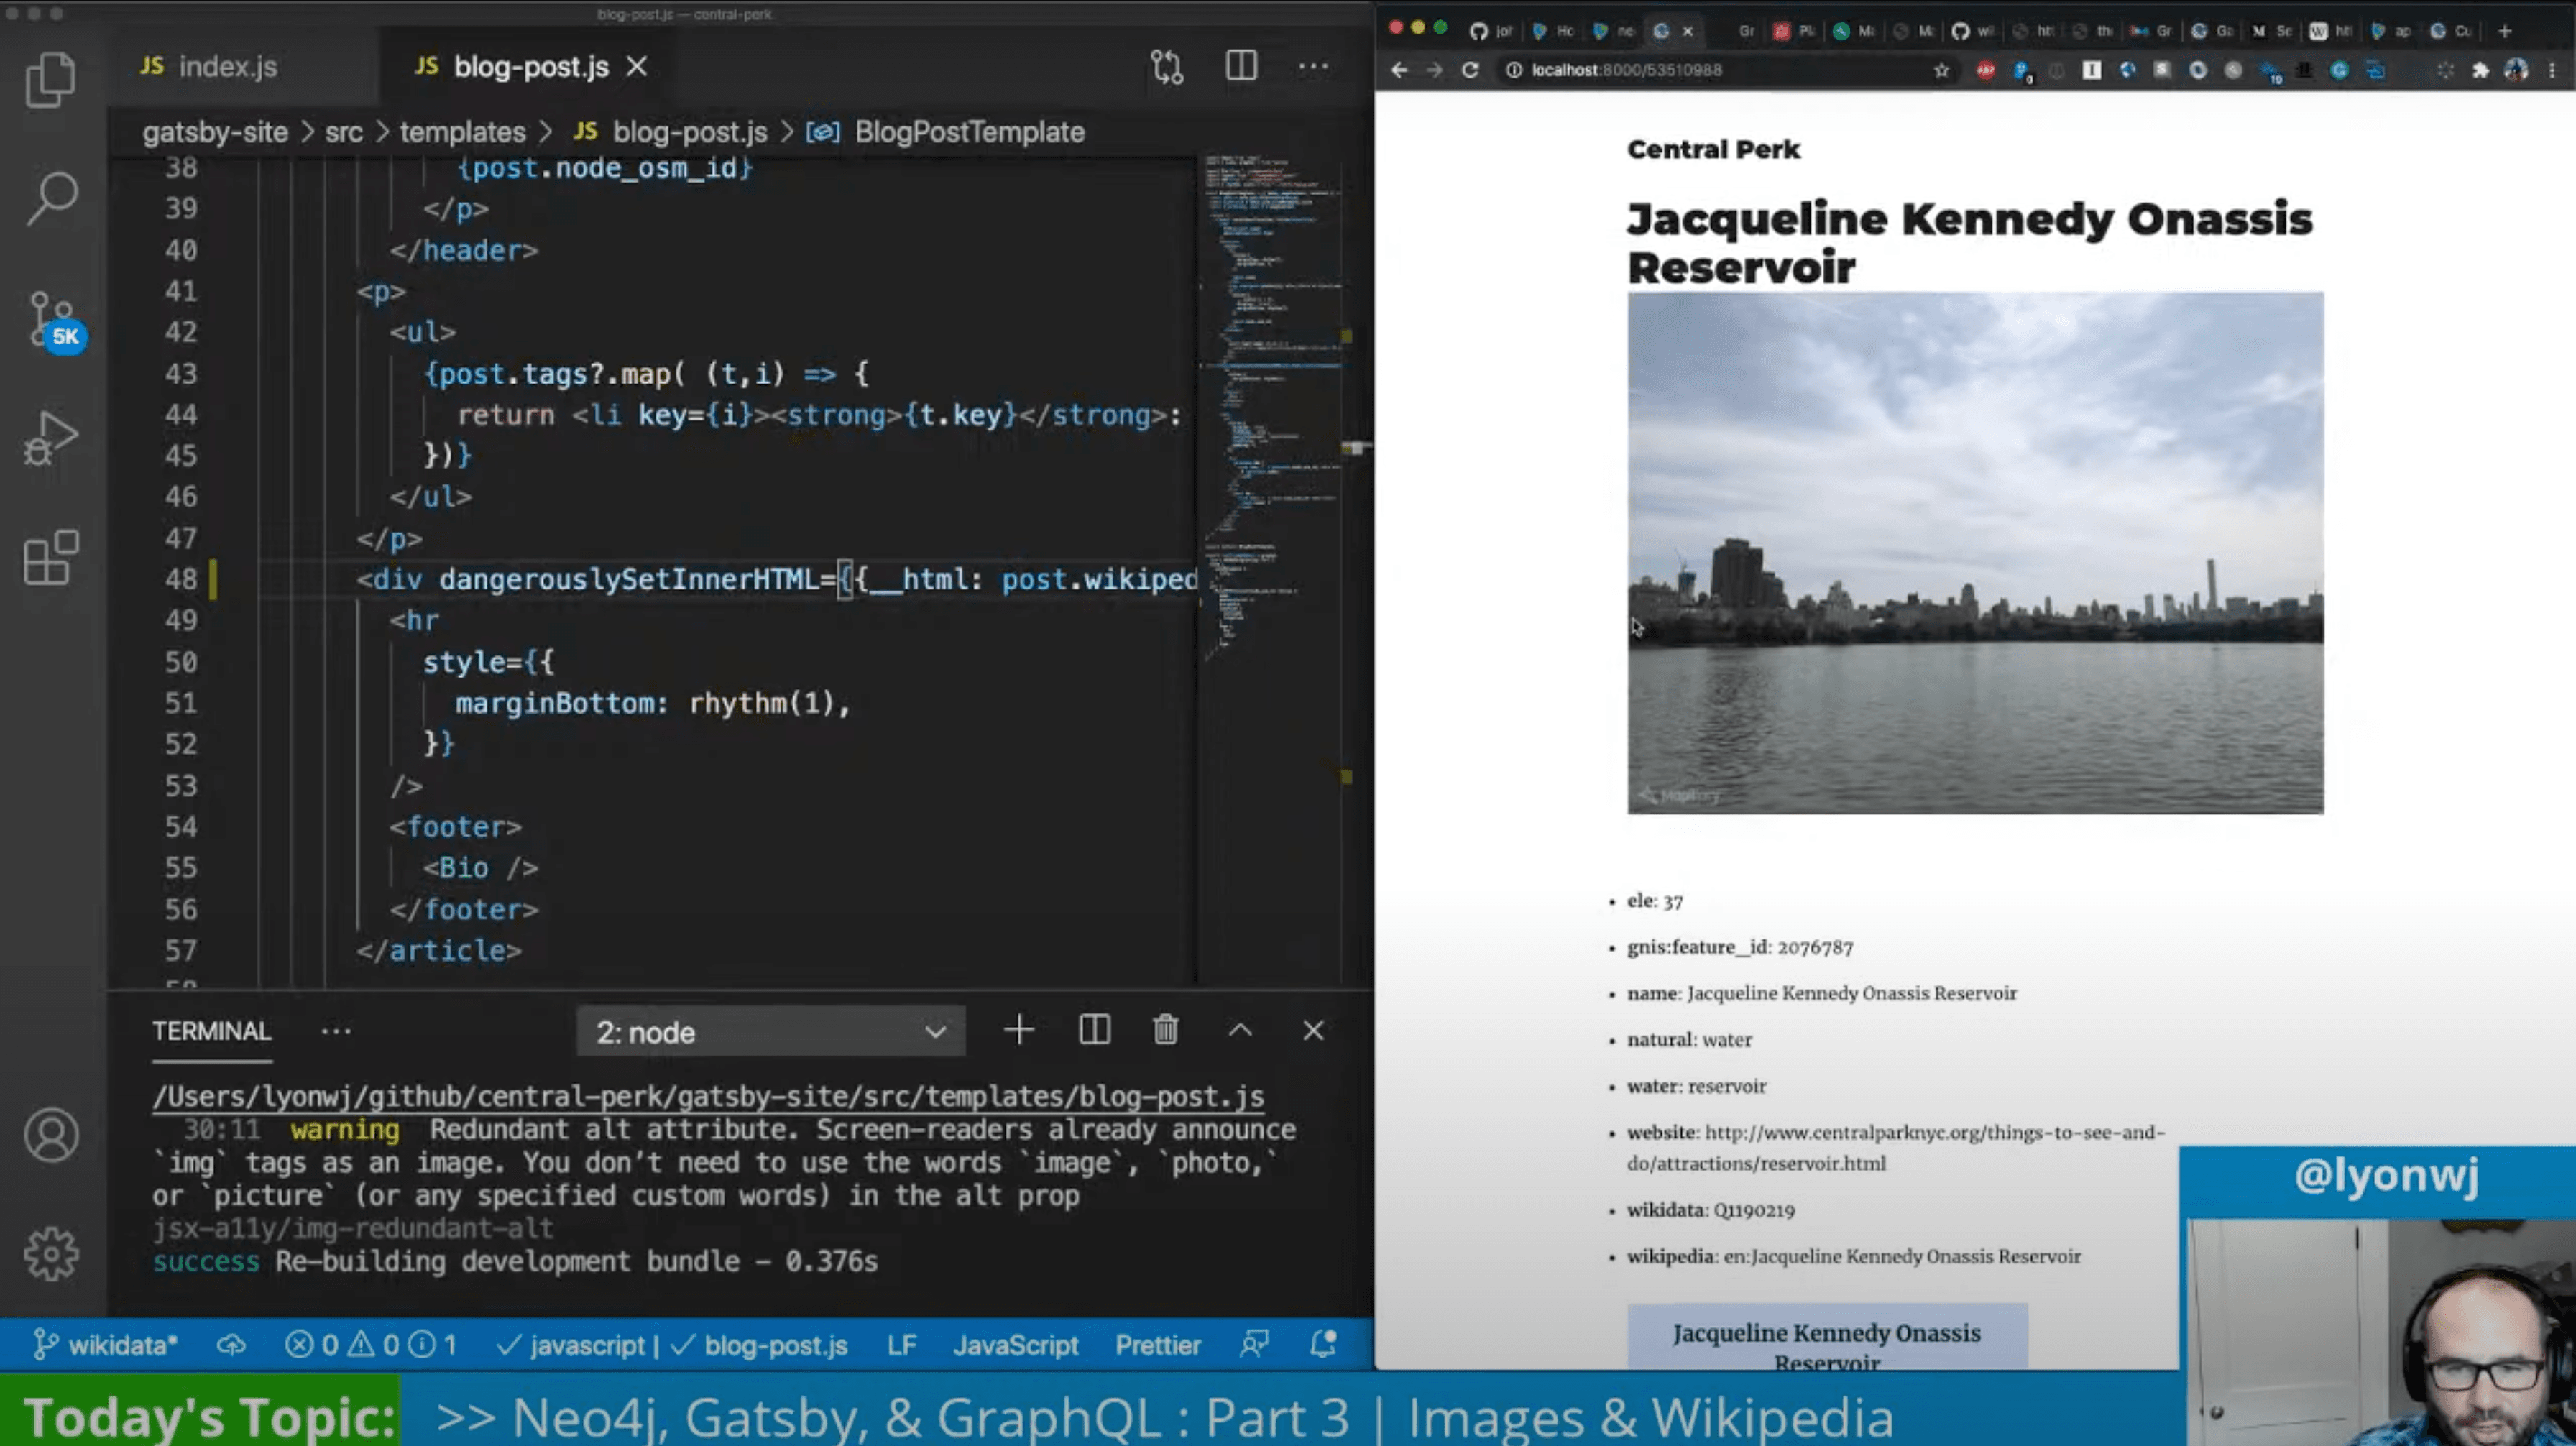The height and width of the screenshot is (1446, 2576).
Task: Click the Open Changes compare icon
Action: tap(1166, 67)
